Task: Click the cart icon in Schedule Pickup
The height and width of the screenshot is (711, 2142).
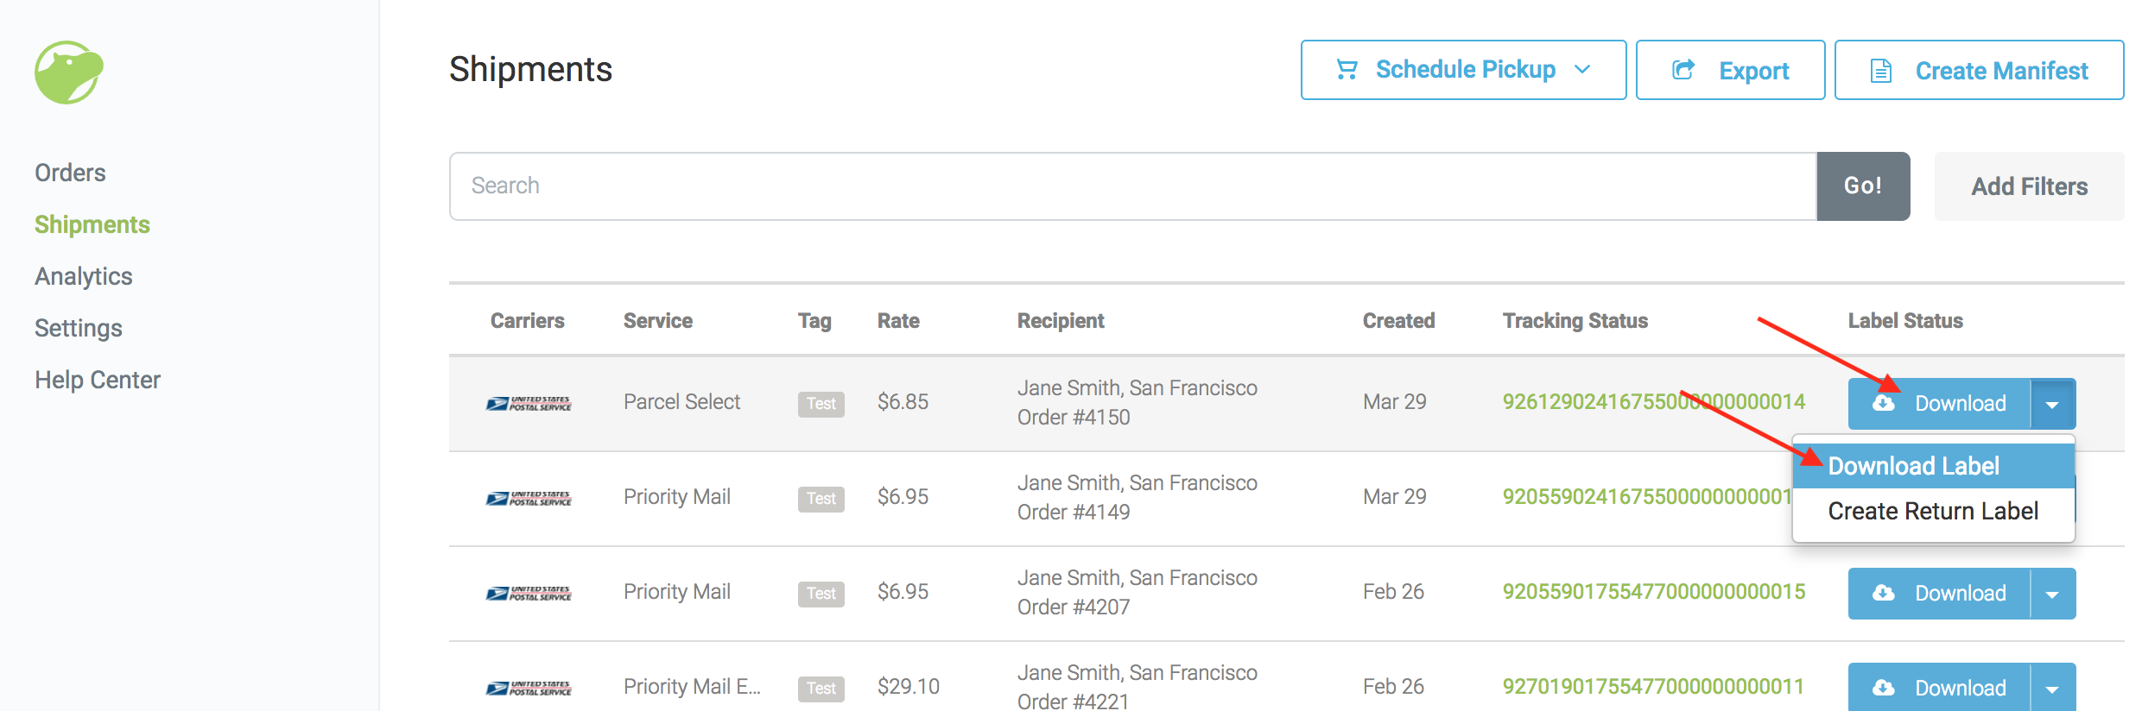Action: [1347, 69]
